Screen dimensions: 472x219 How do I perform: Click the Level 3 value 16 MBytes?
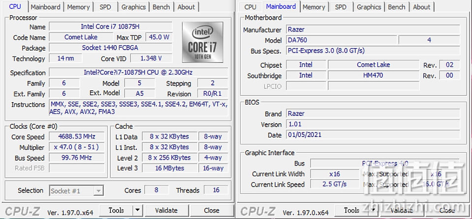pyautogui.click(x=169, y=168)
